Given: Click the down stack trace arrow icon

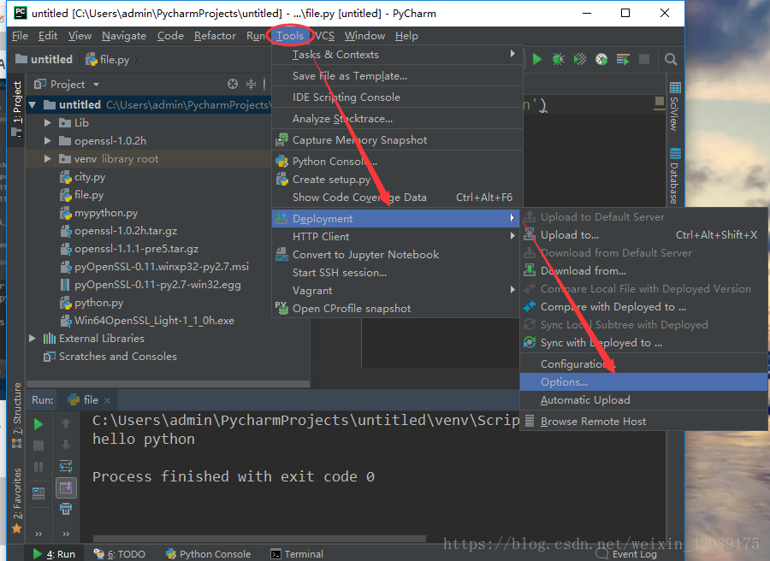Looking at the screenshot, I should (66, 445).
